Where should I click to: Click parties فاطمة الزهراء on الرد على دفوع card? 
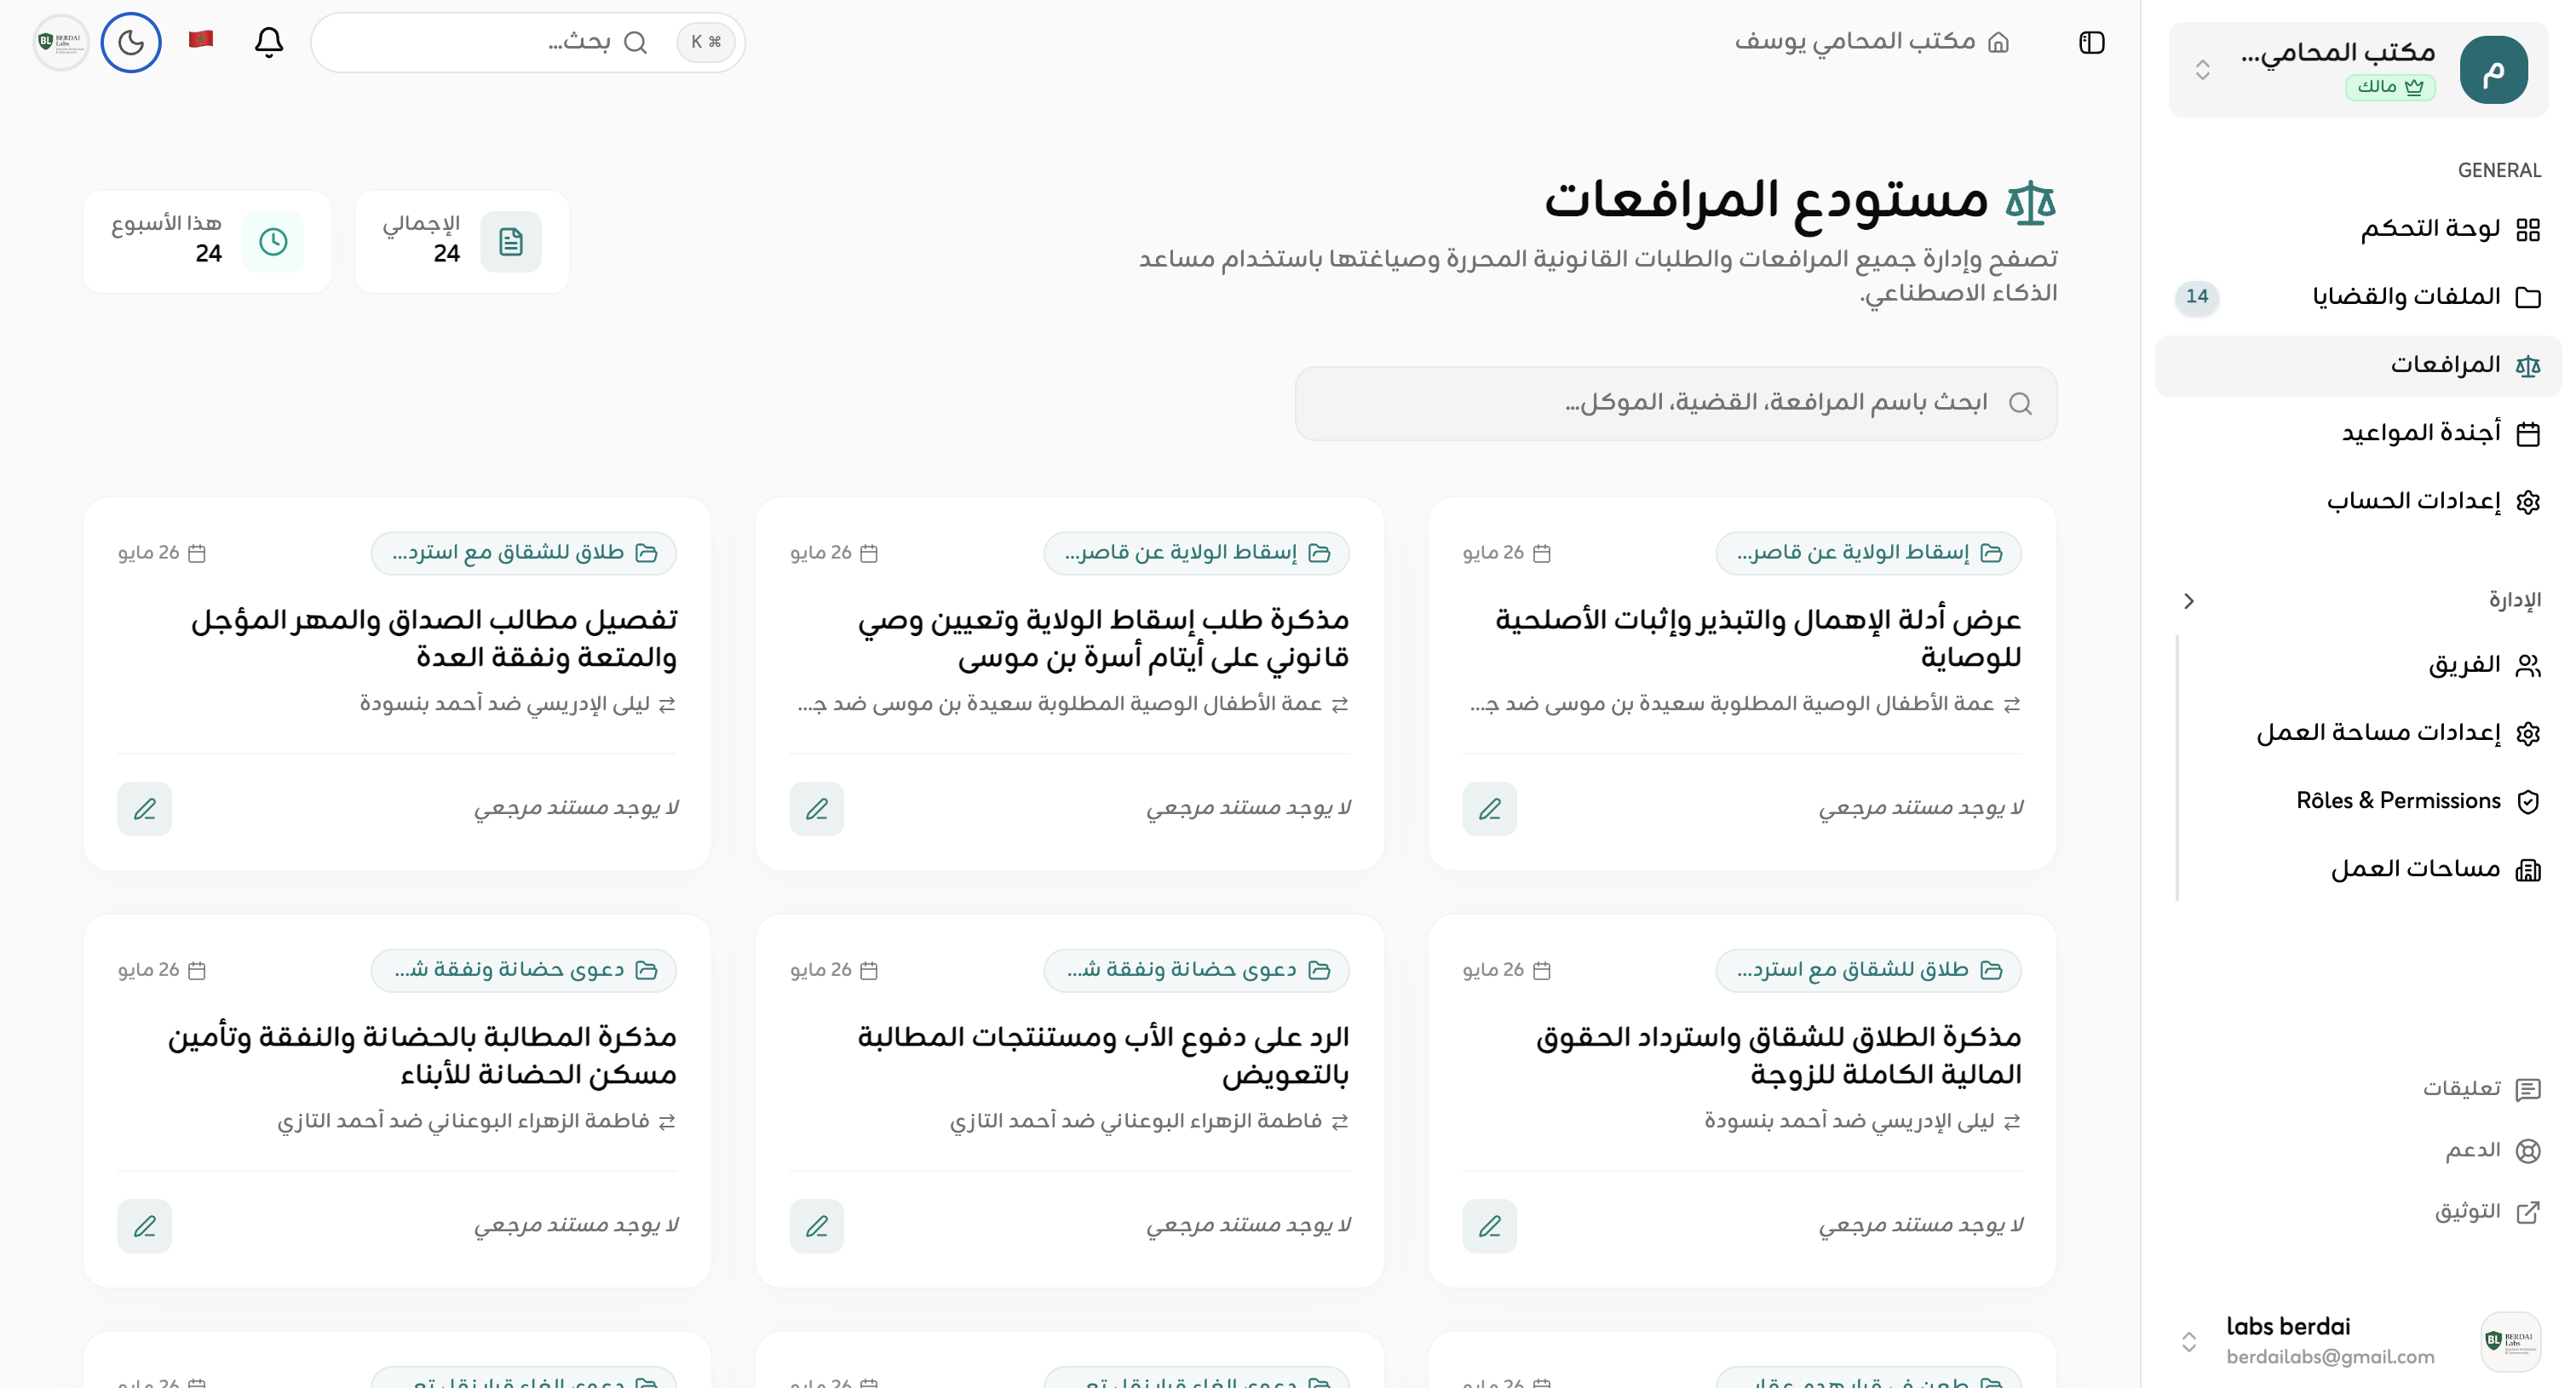[1149, 1121]
